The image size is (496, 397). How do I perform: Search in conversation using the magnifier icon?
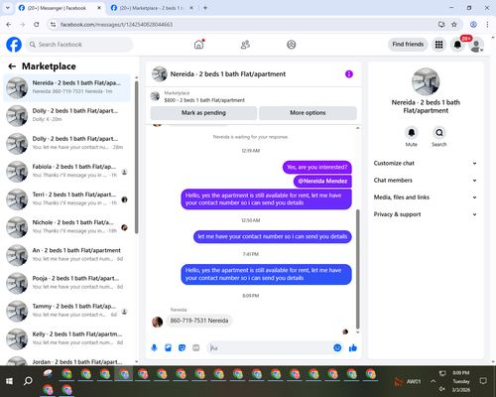[x=439, y=133]
